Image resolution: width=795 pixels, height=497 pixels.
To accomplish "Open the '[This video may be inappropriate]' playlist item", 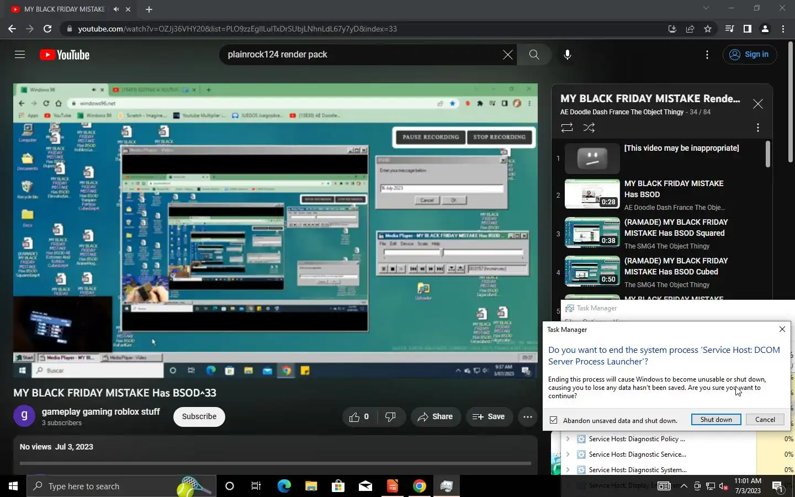I will (660, 158).
